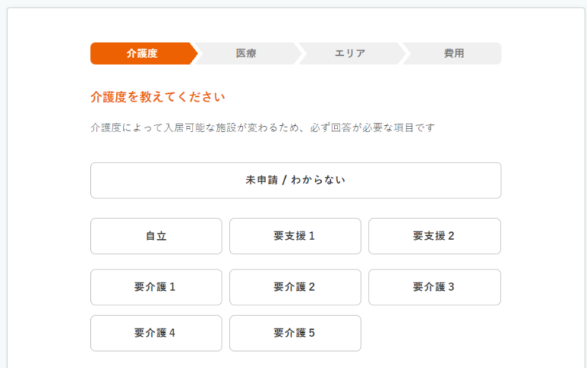This screenshot has width=587, height=368.
Task: Select the independent (自立) status box
Action: click(x=156, y=236)
